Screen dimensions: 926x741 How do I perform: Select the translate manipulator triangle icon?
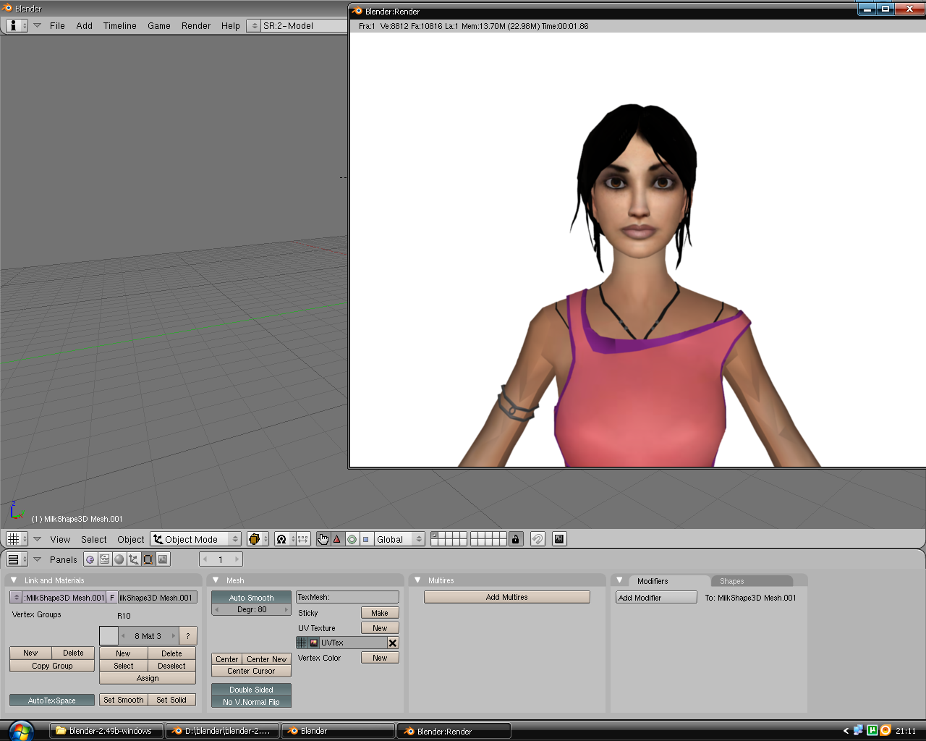coord(337,539)
